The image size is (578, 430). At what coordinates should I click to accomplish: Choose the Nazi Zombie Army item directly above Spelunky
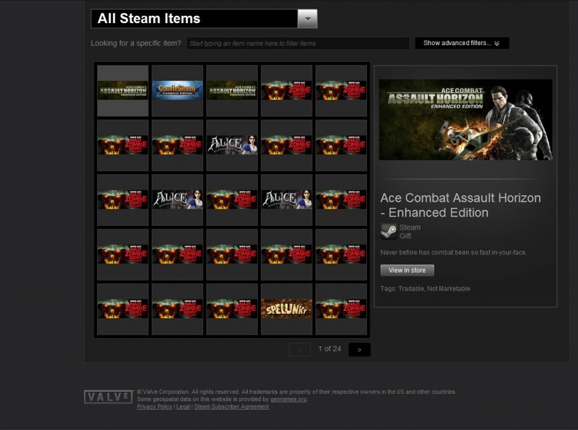pyautogui.click(x=286, y=255)
